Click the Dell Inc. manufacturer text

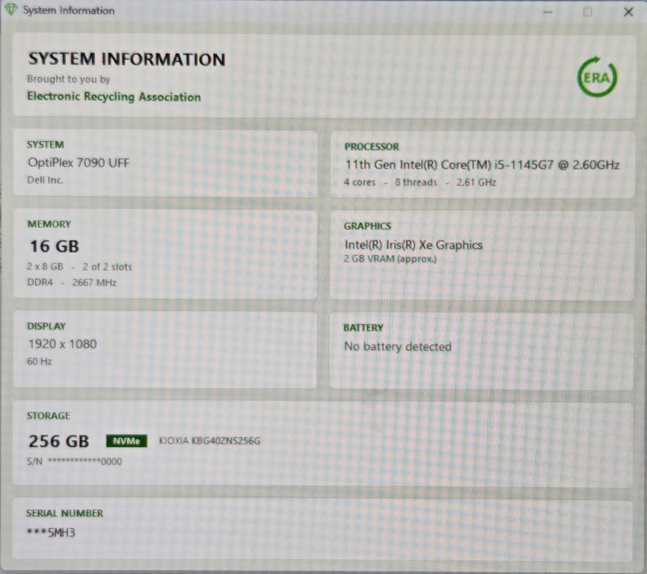(45, 180)
